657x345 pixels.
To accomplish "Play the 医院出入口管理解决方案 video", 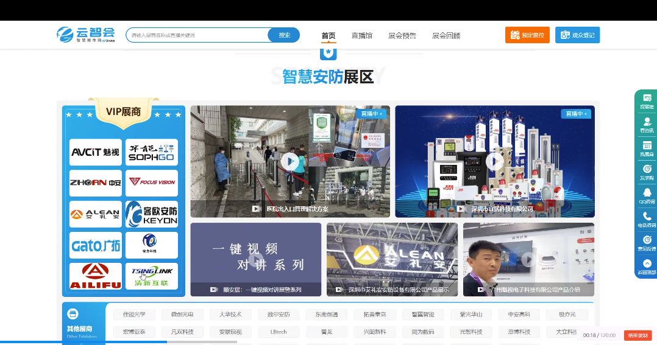I will pos(290,161).
